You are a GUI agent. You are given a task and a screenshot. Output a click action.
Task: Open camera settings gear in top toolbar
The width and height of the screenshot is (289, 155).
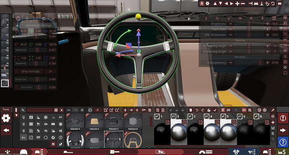coord(207,3)
